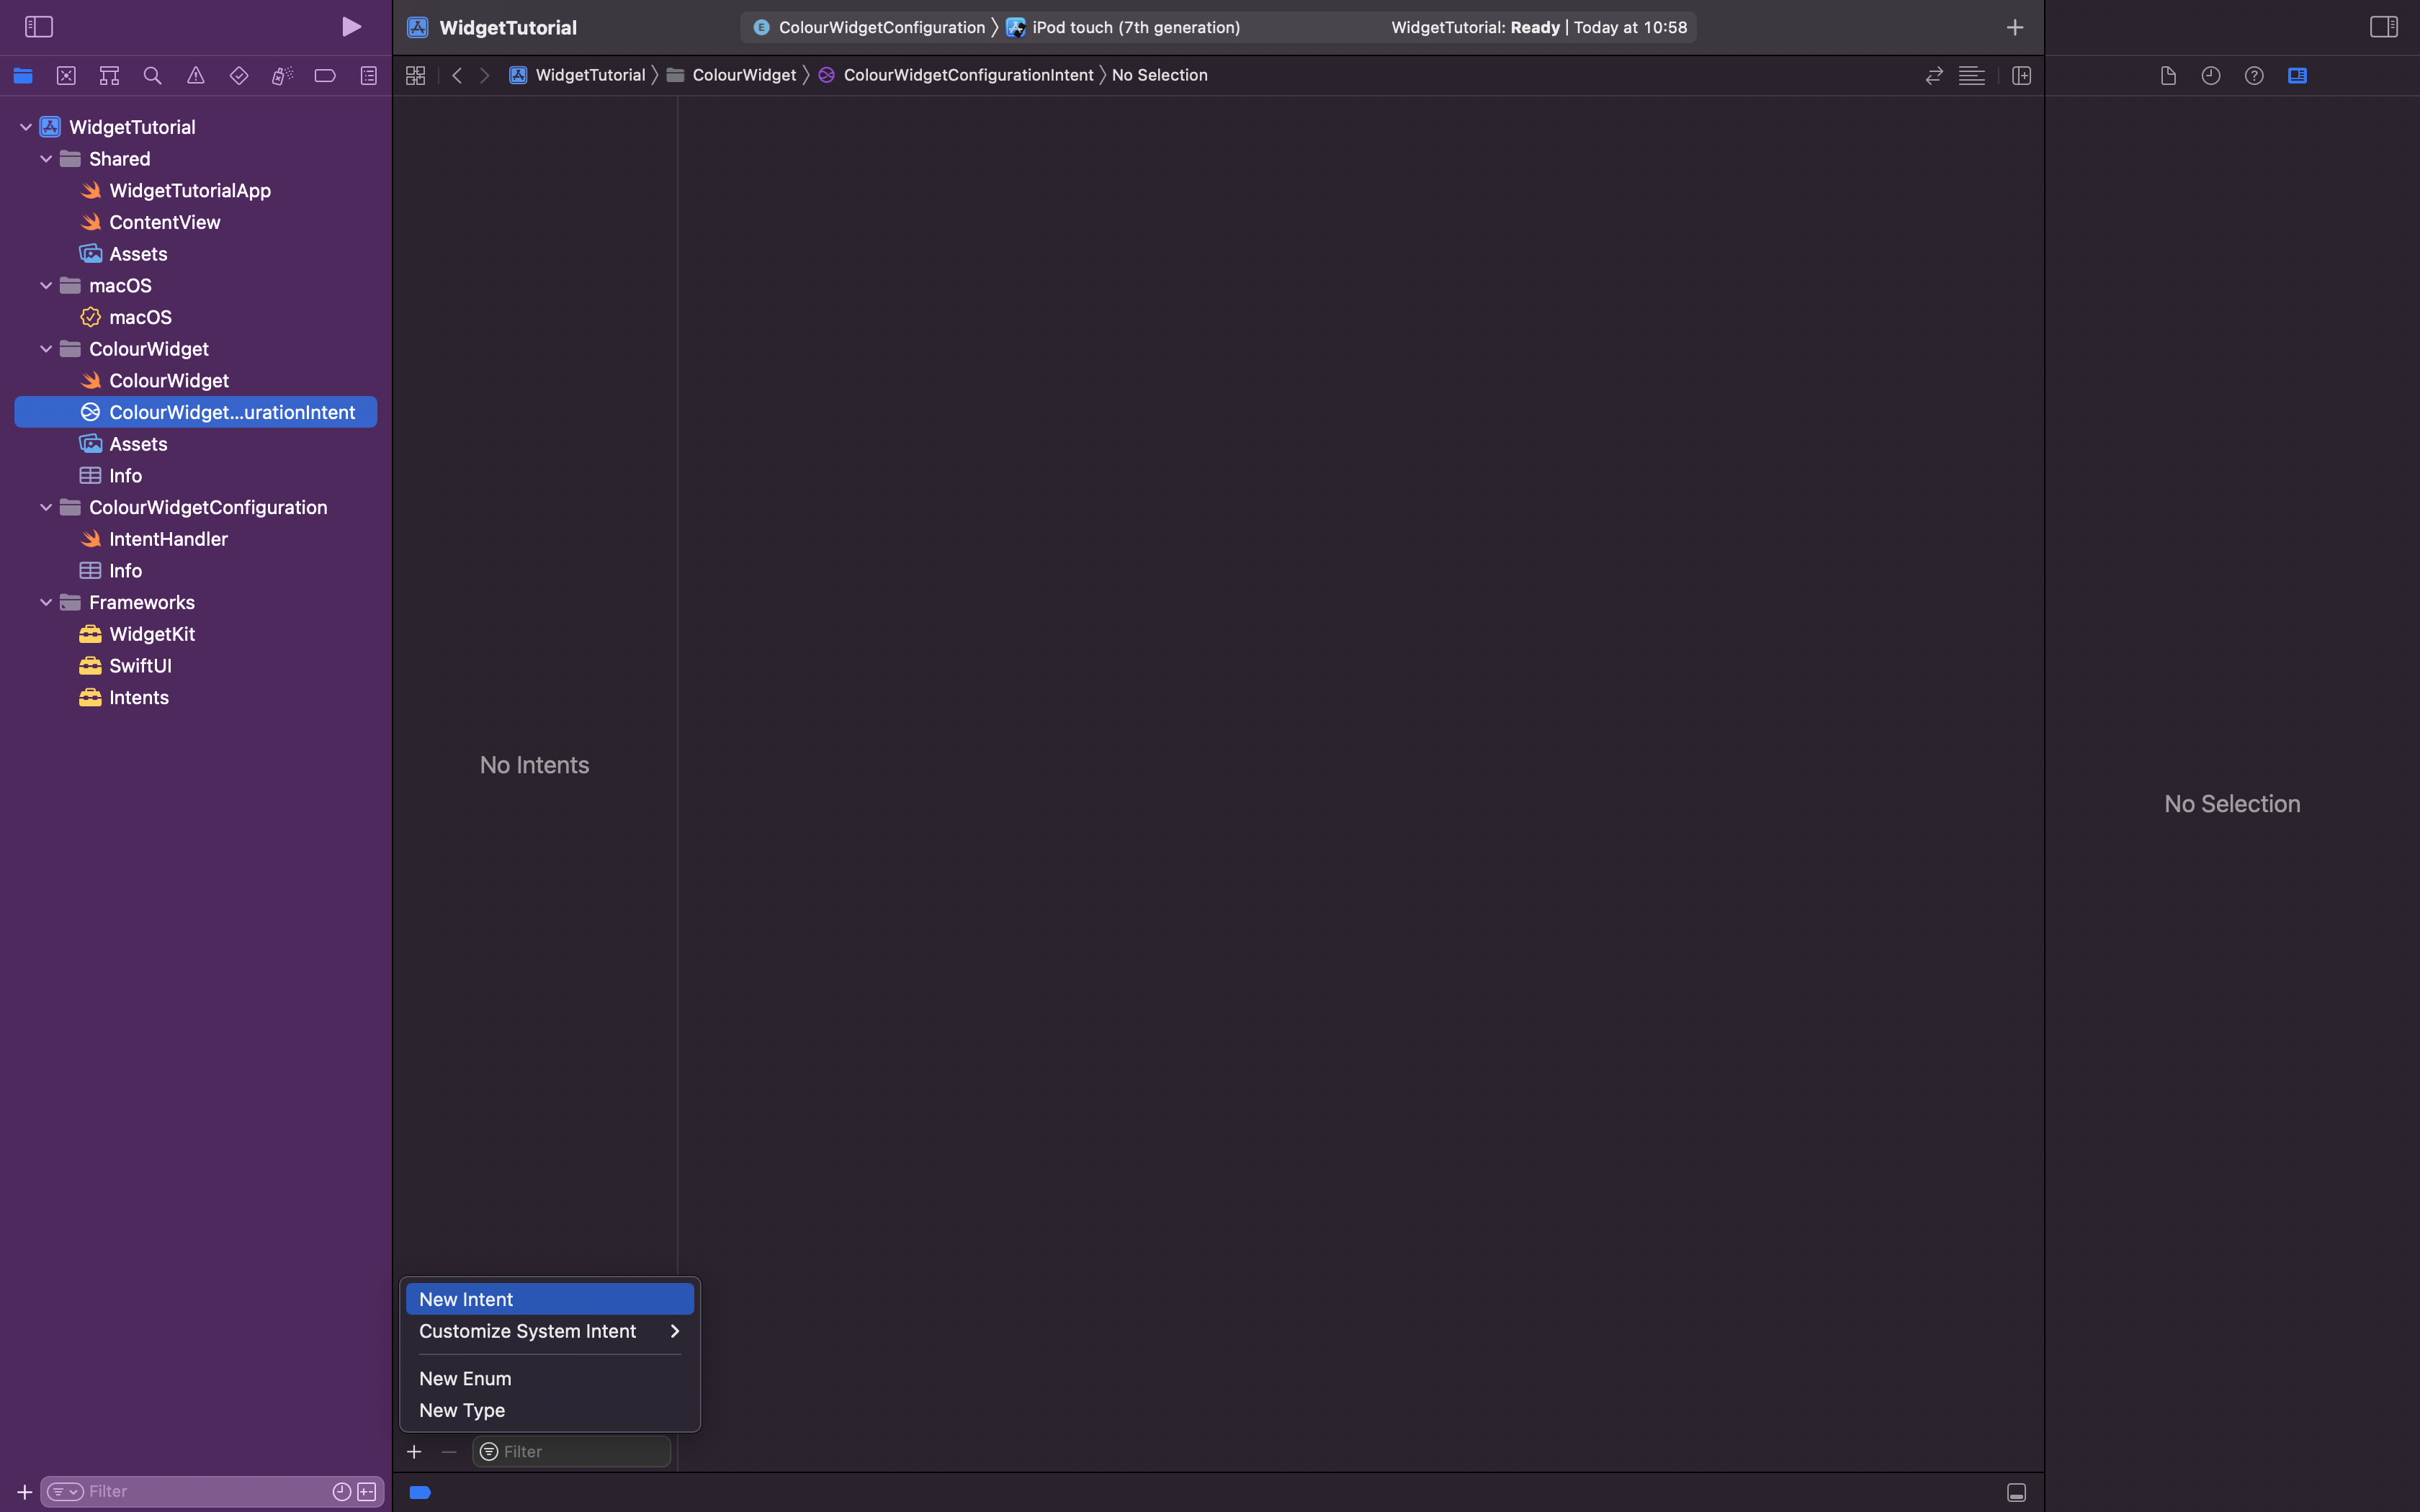Click the add (+) button at bottom
The image size is (2420, 1512).
(x=413, y=1451)
